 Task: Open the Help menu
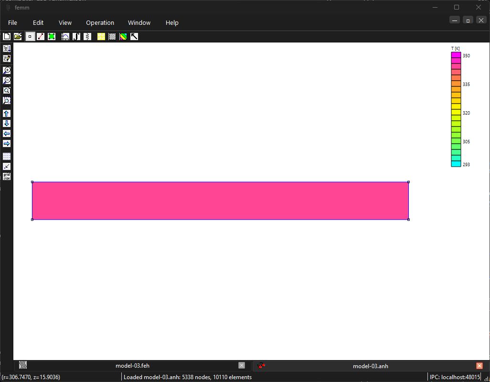pyautogui.click(x=172, y=23)
